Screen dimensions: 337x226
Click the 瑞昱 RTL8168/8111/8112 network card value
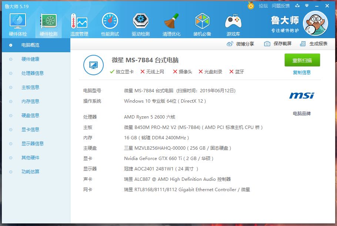tap(187, 190)
